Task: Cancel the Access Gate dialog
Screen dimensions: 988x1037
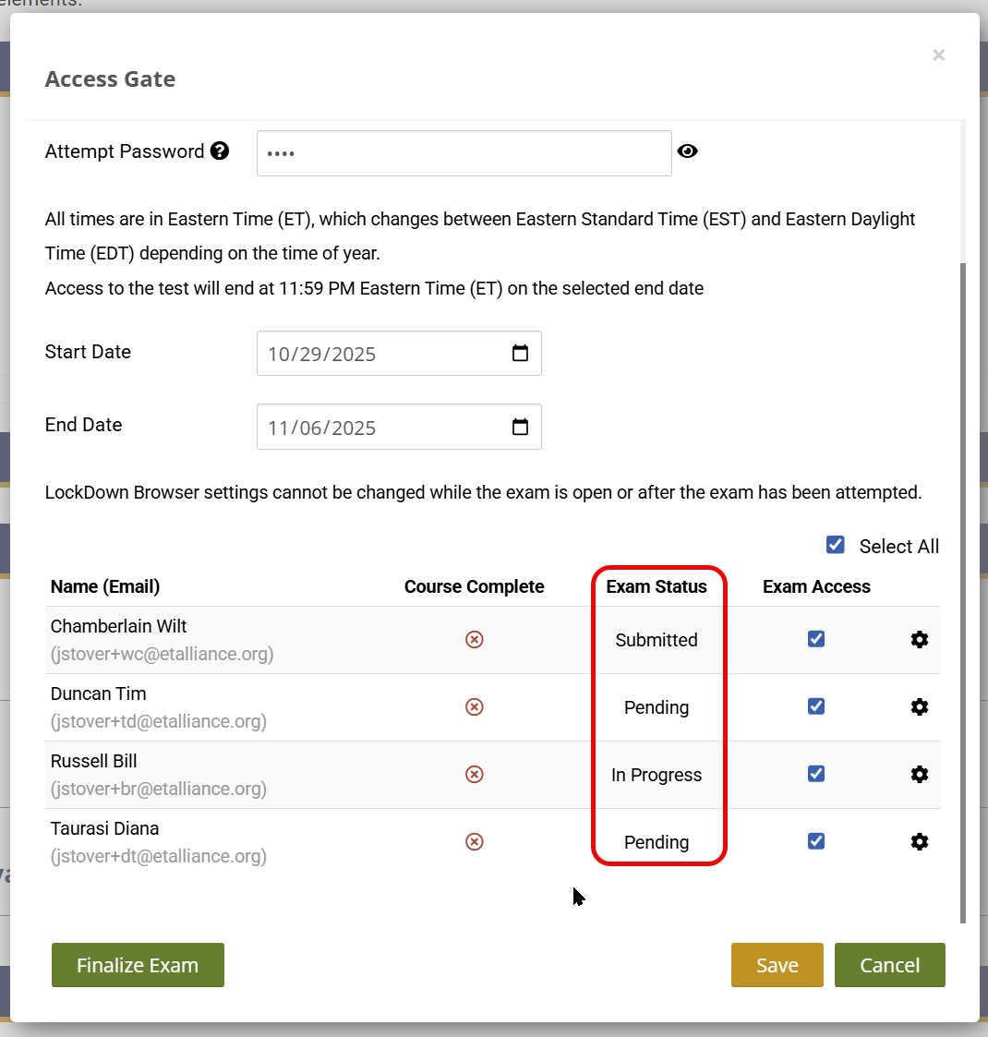Action: [889, 965]
